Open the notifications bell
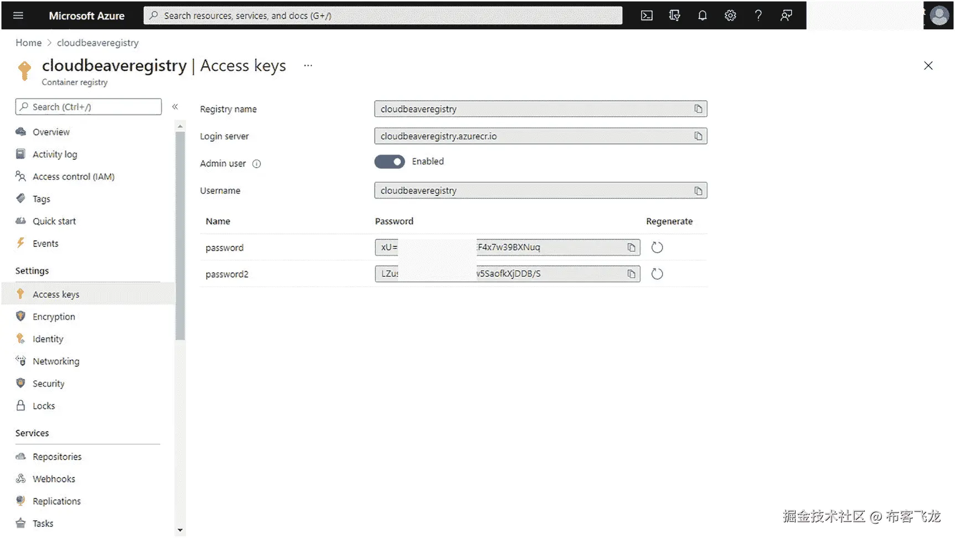 coord(703,15)
